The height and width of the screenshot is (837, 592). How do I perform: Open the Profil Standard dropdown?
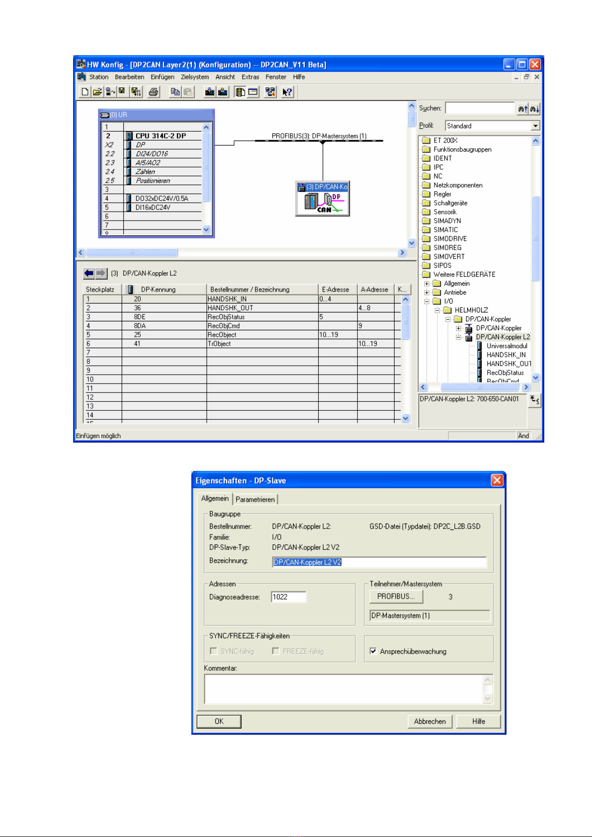(x=535, y=126)
